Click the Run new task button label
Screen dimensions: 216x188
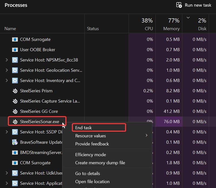coord(198,5)
